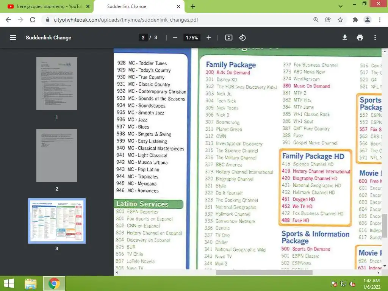Open the Action Center flag icon

tap(334, 284)
